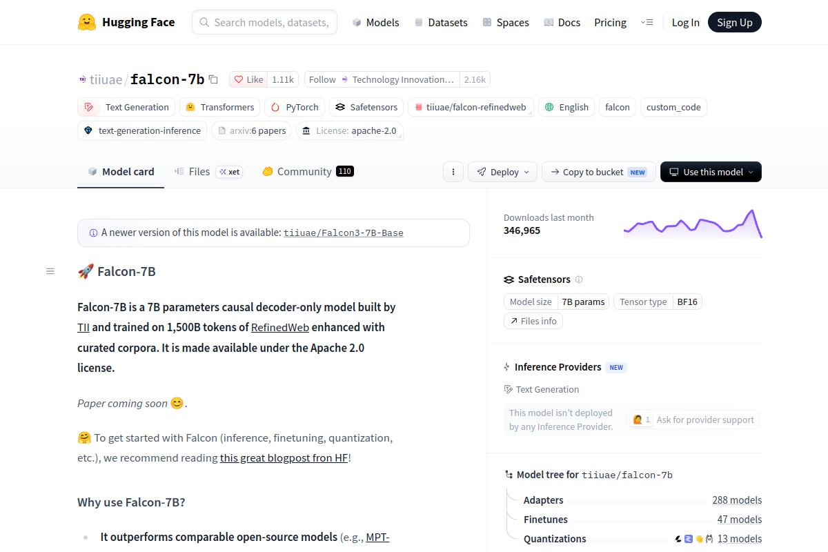Click the Inference Providers lightning icon
Screen dimensions: 828x552
coord(507,367)
